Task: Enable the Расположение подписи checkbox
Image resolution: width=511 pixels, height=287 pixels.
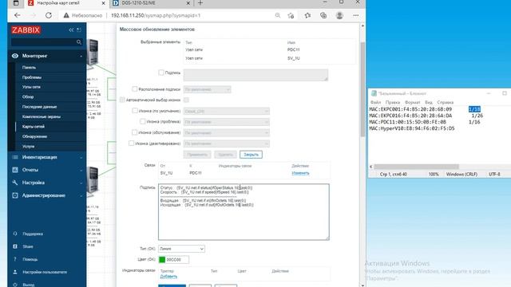Action: 135,88
